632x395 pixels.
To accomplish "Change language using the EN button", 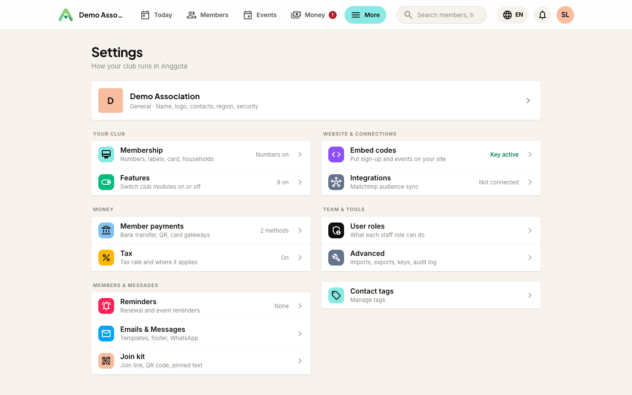I will pos(513,15).
